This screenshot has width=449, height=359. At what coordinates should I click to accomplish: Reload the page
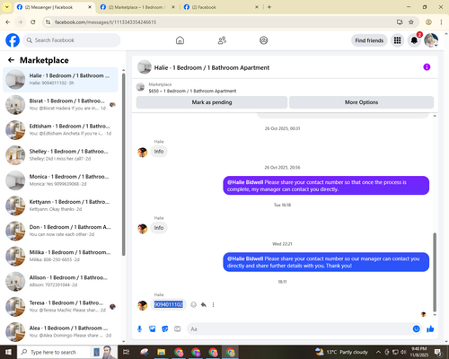(33, 22)
